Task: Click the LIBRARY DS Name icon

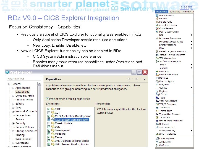Action: tap(157, 74)
